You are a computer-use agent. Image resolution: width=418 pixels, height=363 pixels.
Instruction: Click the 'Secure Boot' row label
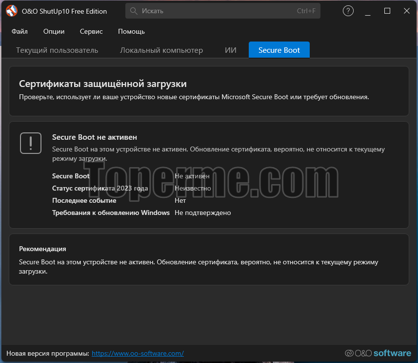[x=71, y=176]
